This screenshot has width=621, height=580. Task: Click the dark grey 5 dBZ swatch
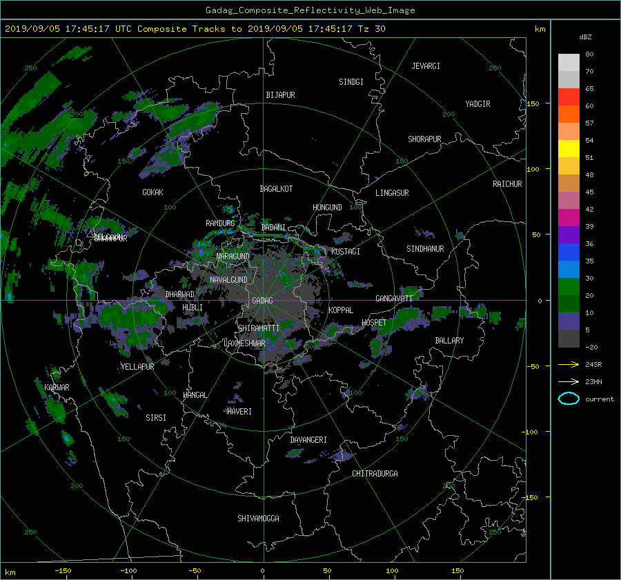coord(569,338)
